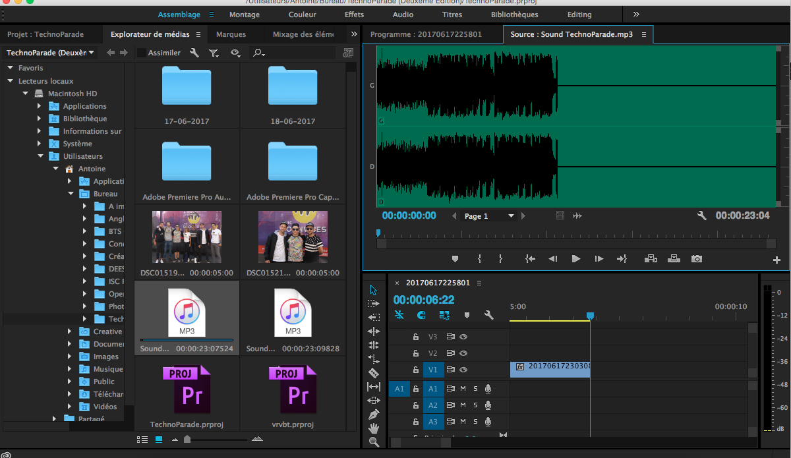Collapse the Bureau folder in tree

(x=71, y=194)
